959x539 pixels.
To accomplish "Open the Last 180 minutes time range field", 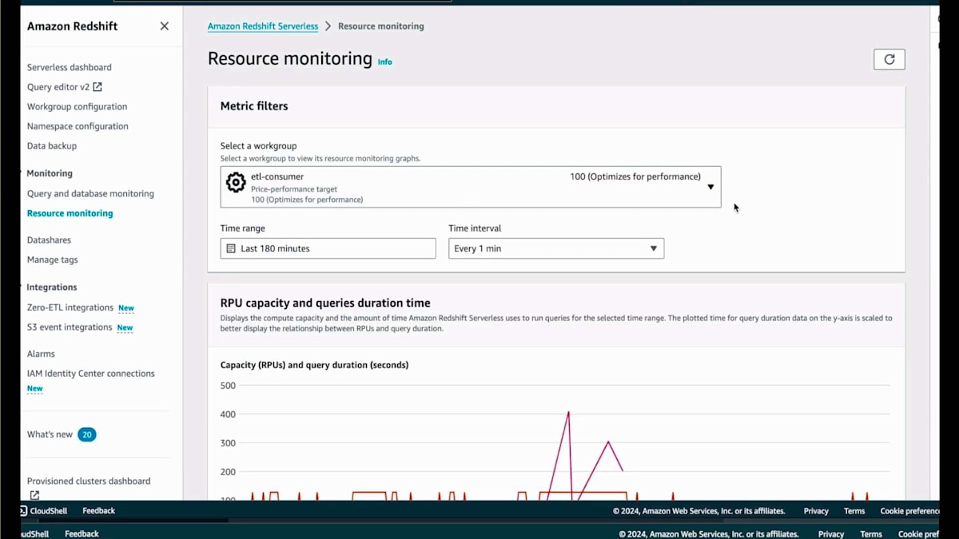I will point(328,248).
